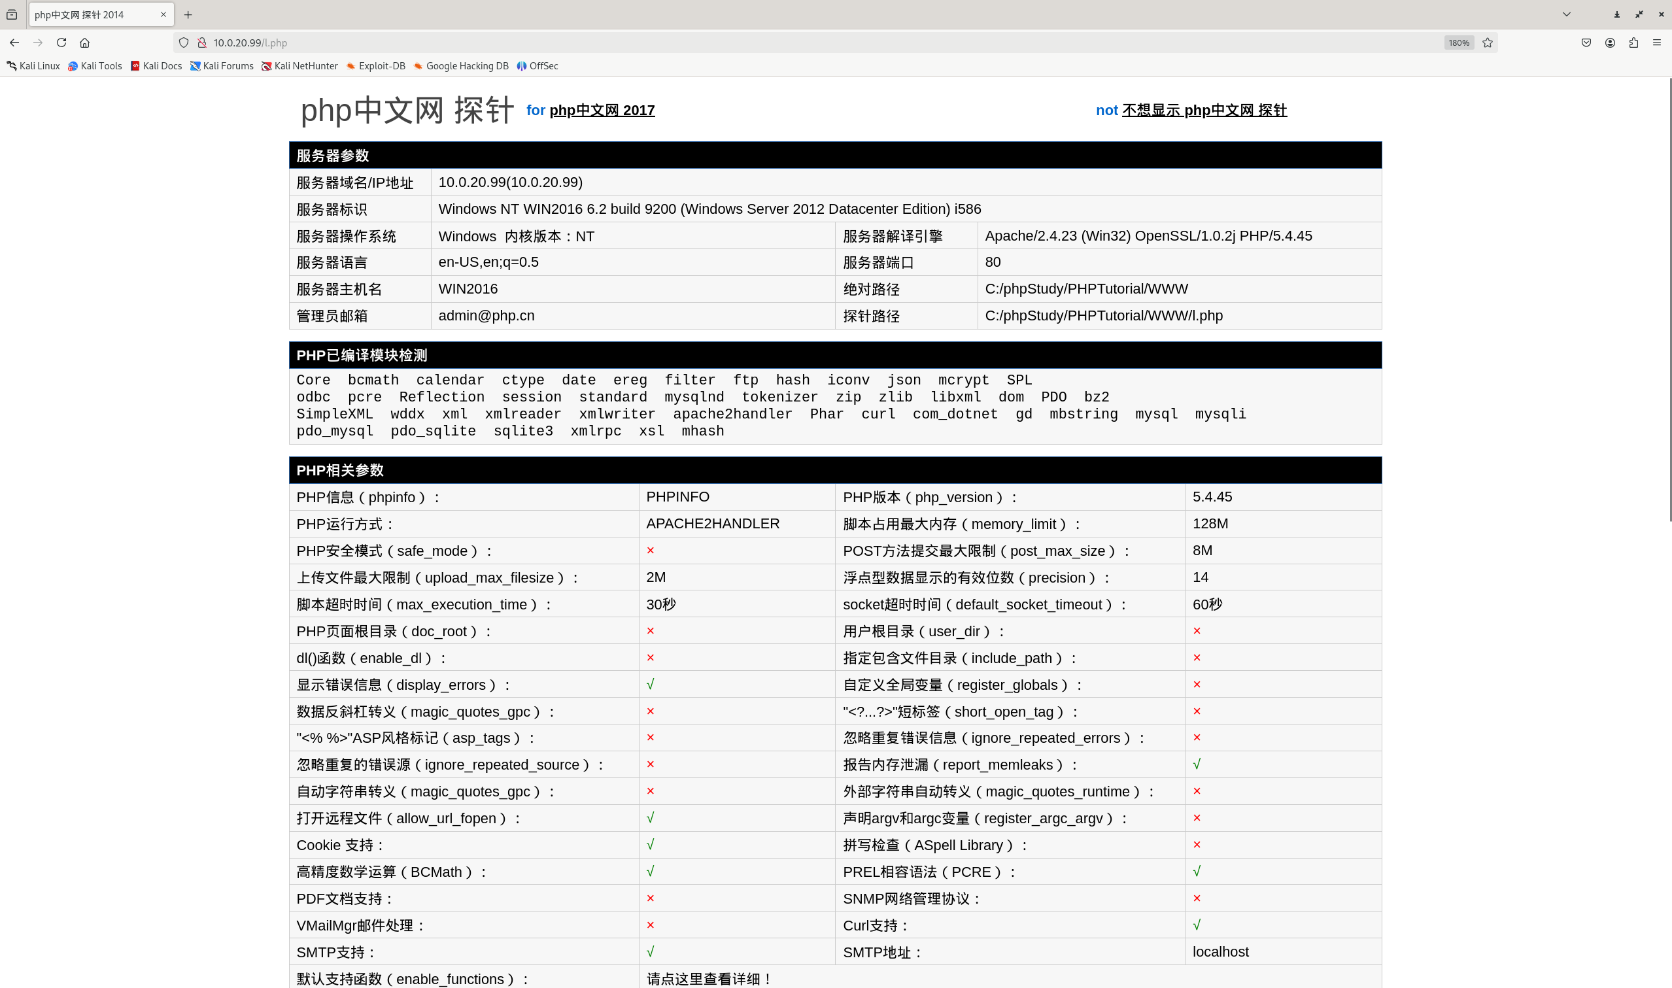Click the display_errors check mark

point(651,685)
